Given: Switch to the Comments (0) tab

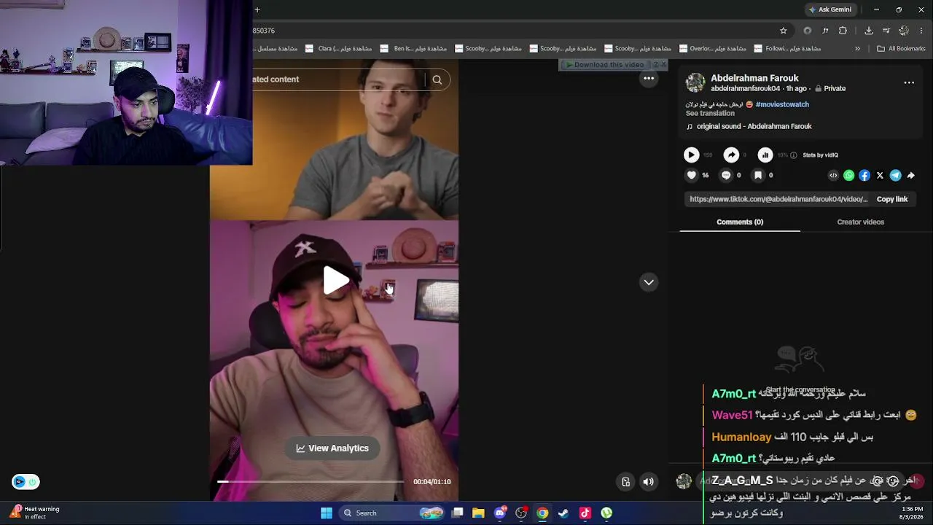Looking at the screenshot, I should (740, 222).
